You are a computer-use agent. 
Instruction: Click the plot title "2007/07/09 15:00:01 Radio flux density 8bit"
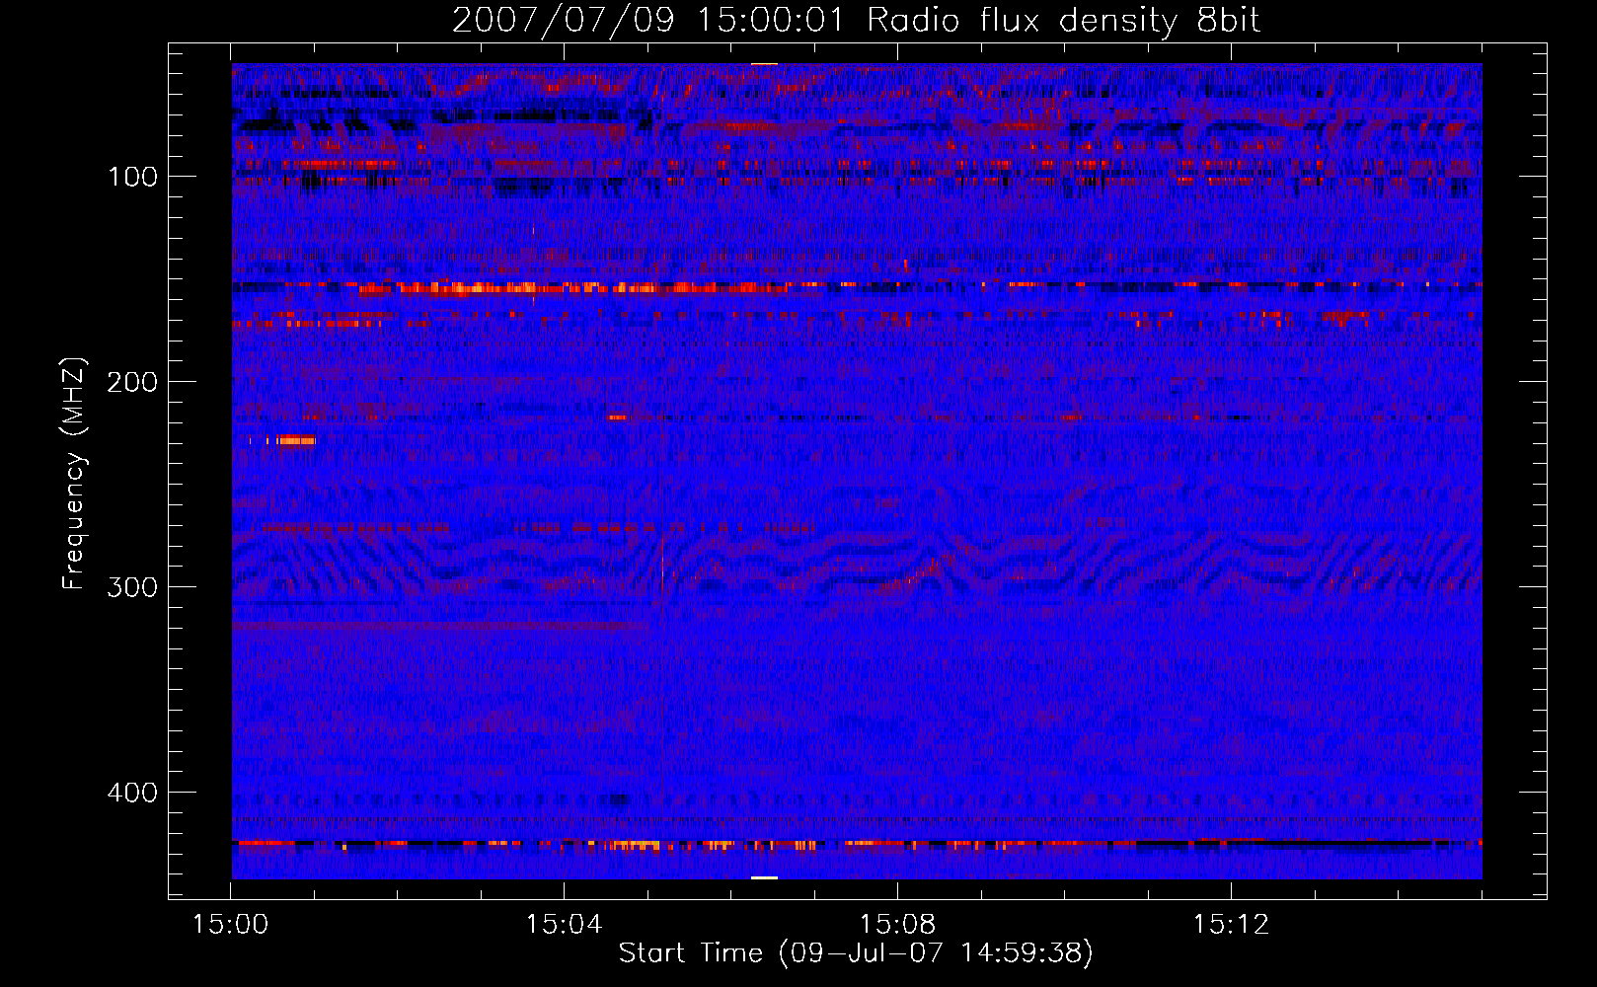point(856,20)
